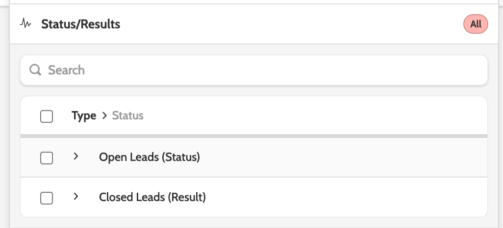503x228 pixels.
Task: Click the Open Leads (Status) label
Action: click(x=150, y=158)
